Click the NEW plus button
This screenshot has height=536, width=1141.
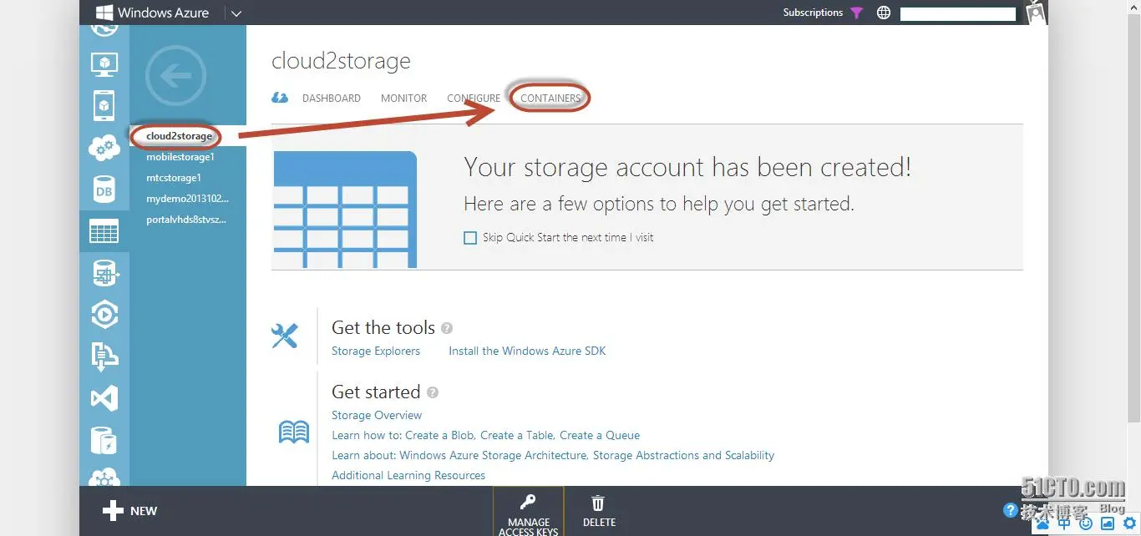(129, 511)
